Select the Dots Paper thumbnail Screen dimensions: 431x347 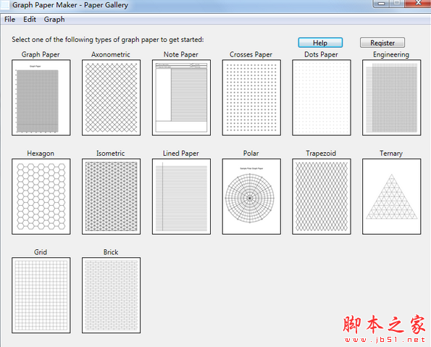pyautogui.click(x=322, y=98)
